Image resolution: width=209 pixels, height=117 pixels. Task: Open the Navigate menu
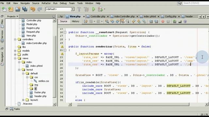pos(25,3)
